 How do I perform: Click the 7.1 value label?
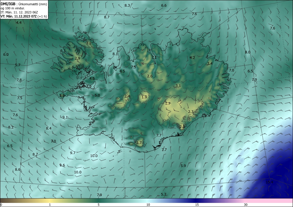pyautogui.click(x=154, y=57)
